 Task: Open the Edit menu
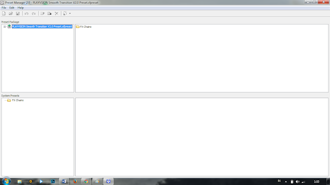tap(12, 8)
